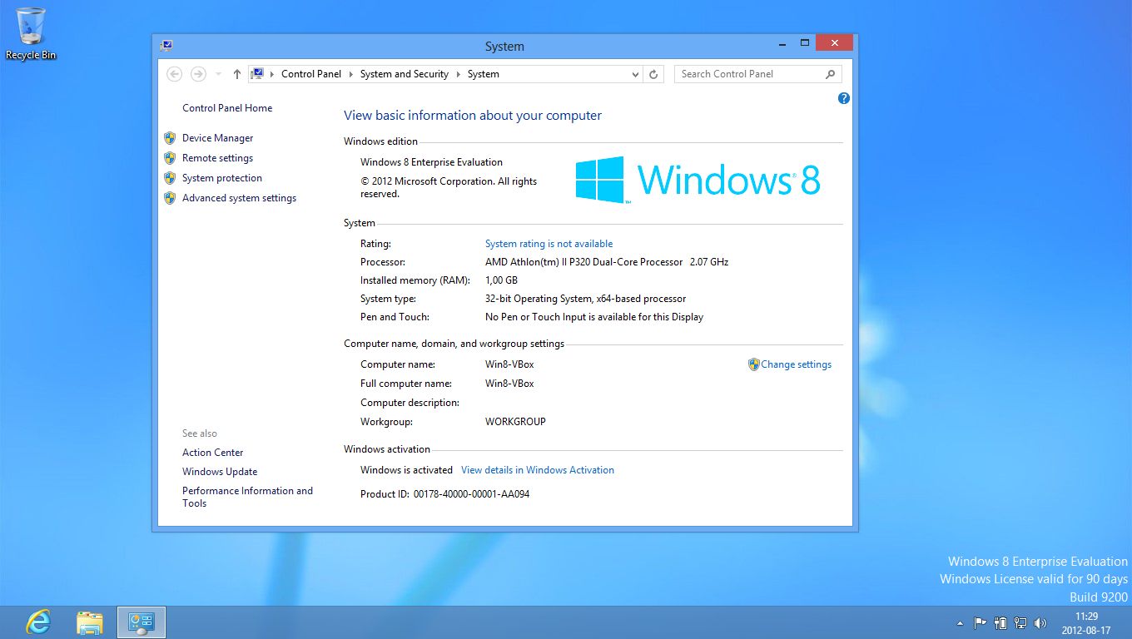Open Help with the question mark icon

click(x=844, y=98)
